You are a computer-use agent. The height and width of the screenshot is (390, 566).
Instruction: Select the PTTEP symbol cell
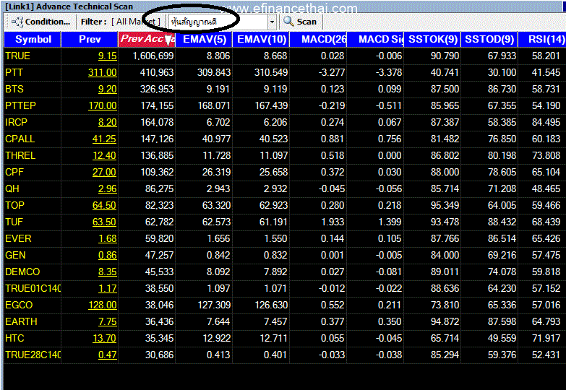point(32,106)
